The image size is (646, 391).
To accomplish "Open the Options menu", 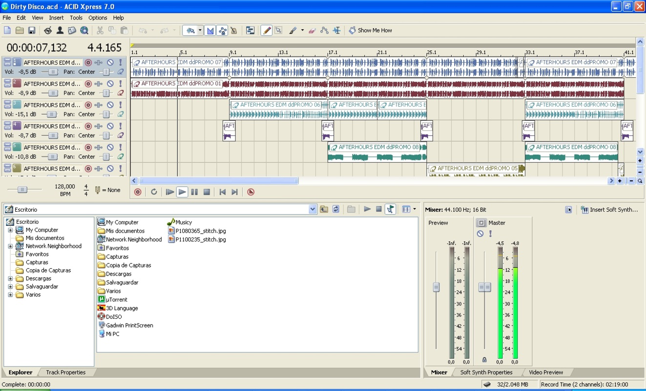I will [x=98, y=18].
